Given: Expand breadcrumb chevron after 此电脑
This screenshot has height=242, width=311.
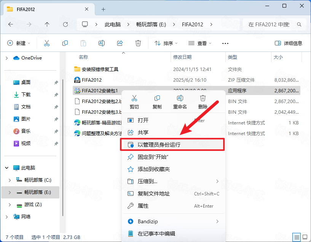Looking at the screenshot, I should tap(128, 24).
